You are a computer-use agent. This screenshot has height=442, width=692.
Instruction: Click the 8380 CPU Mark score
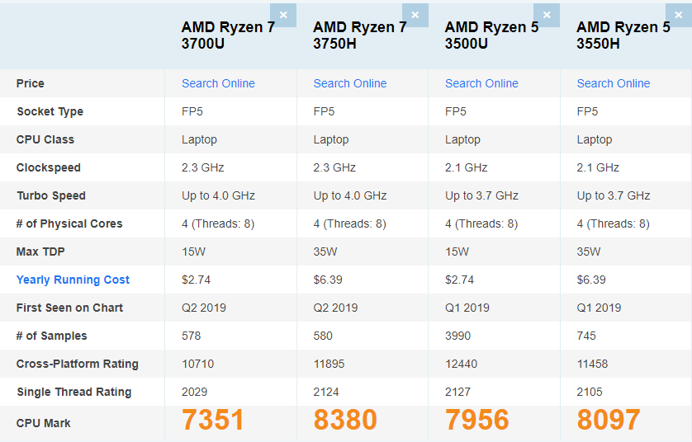[345, 420]
